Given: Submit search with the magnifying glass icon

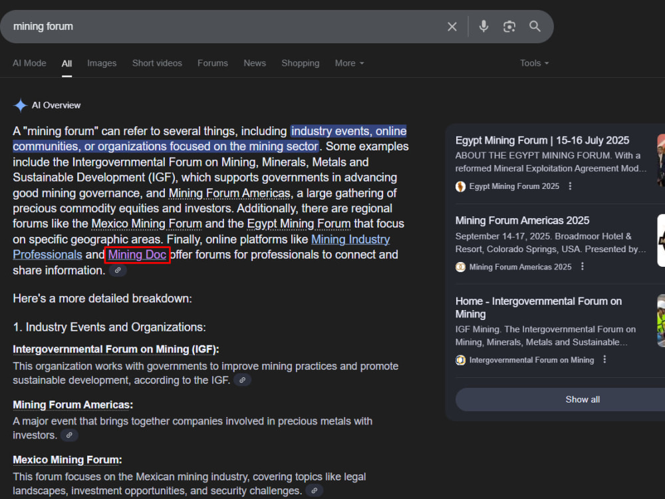Looking at the screenshot, I should 535,27.
